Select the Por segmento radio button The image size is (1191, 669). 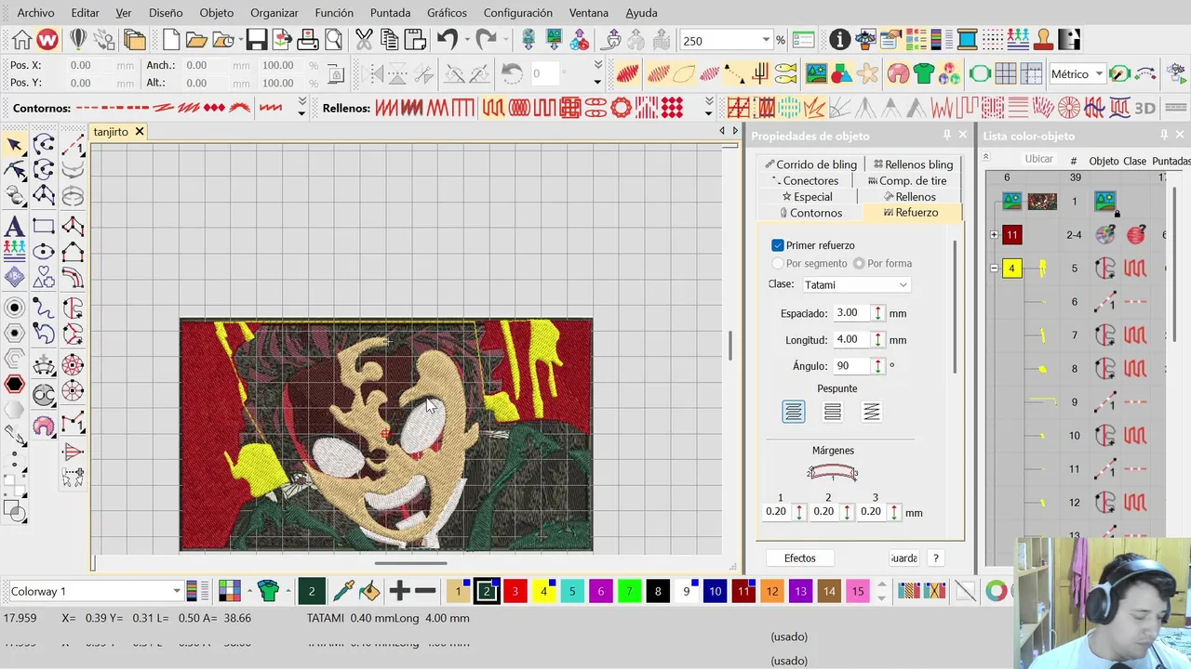pyautogui.click(x=778, y=263)
